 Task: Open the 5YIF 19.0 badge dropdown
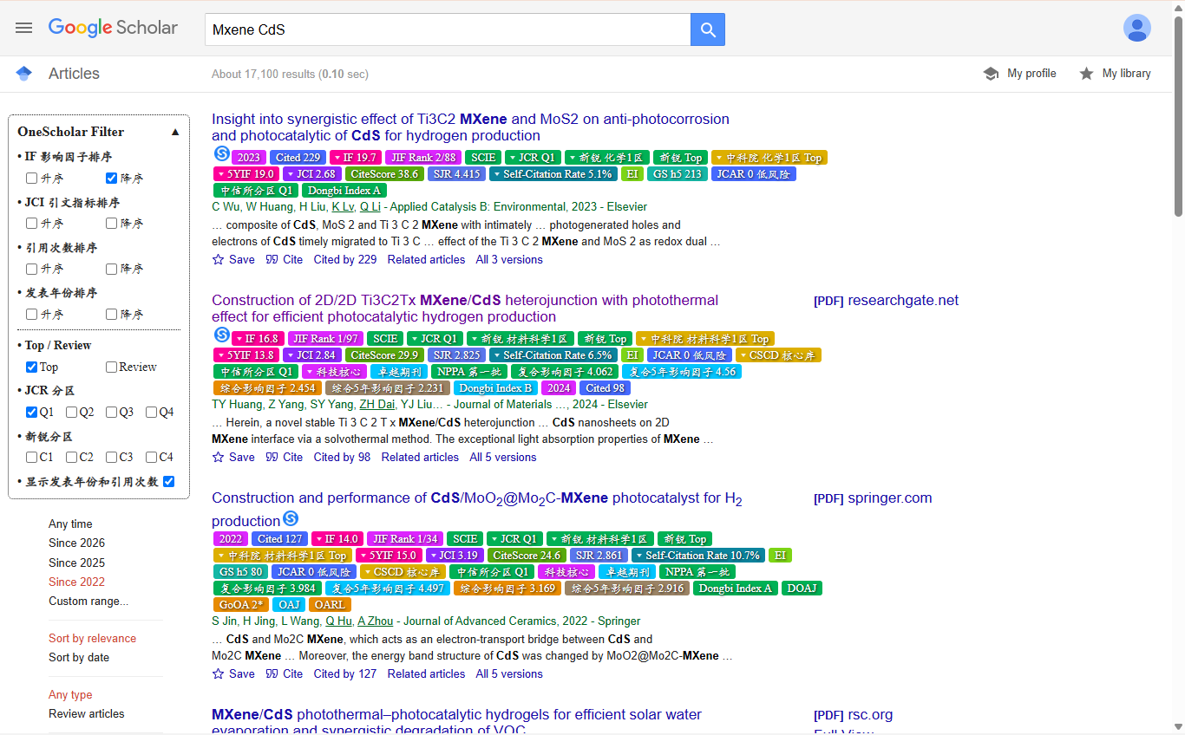point(246,174)
